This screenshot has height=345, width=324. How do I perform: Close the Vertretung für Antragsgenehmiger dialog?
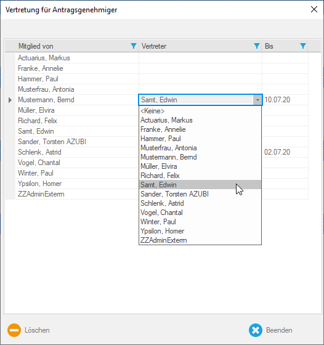[x=314, y=9]
